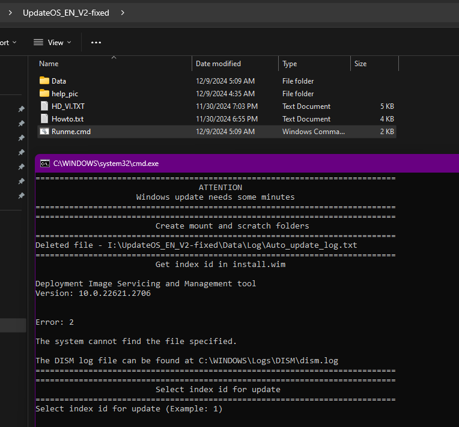This screenshot has height=427, width=459.
Task: Click date 12/9/2024 4:35 AM cell
Action: coord(225,93)
